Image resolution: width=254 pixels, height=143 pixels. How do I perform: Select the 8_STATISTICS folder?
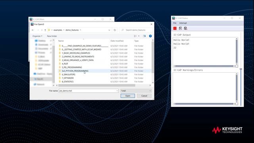(67, 81)
